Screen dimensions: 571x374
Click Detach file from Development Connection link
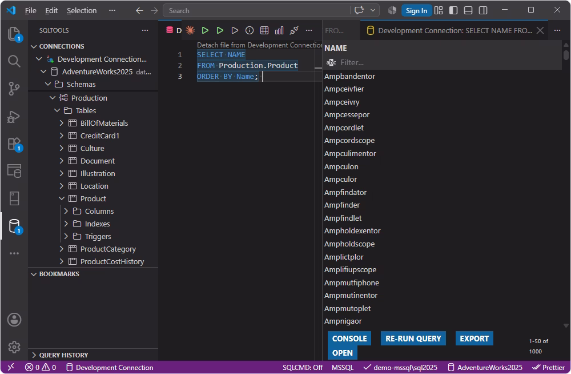[x=259, y=45]
